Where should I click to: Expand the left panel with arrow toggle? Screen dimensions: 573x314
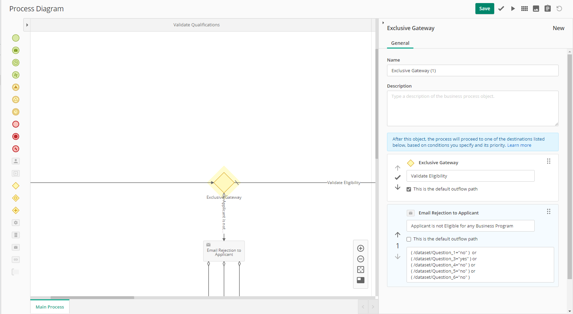click(x=27, y=25)
